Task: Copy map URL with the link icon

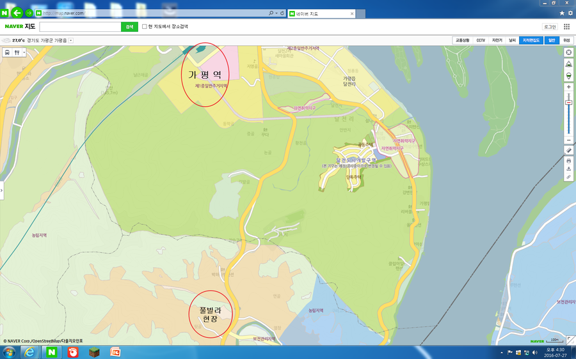Action: (x=569, y=177)
